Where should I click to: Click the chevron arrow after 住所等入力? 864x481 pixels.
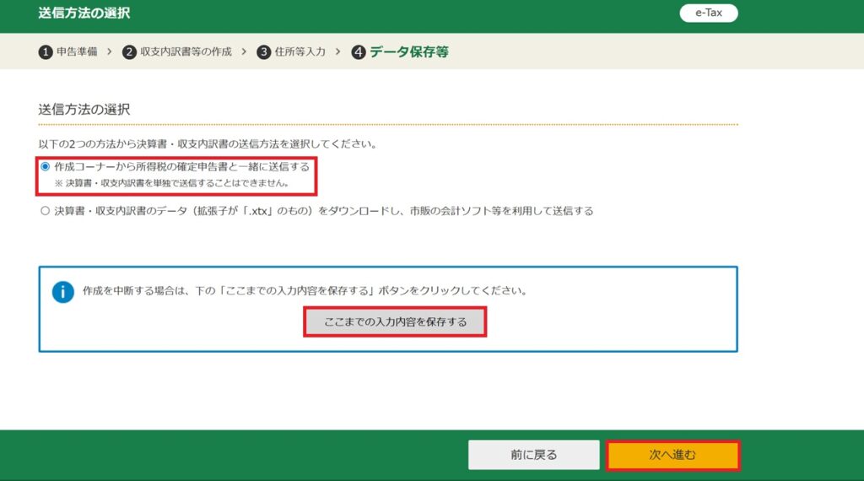coord(337,52)
